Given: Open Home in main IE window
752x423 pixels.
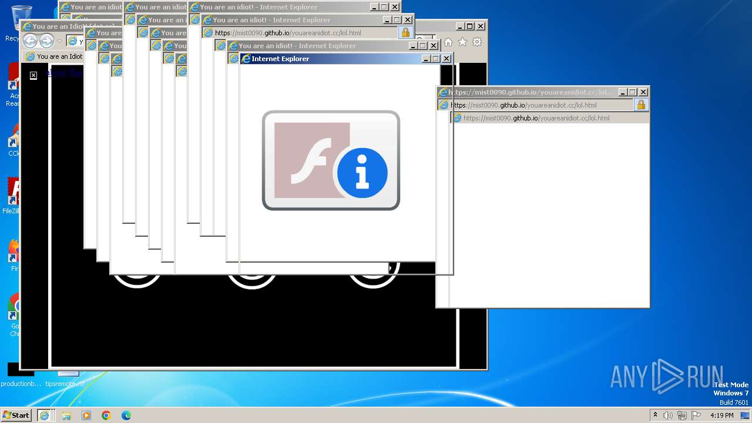Looking at the screenshot, I should [x=448, y=42].
